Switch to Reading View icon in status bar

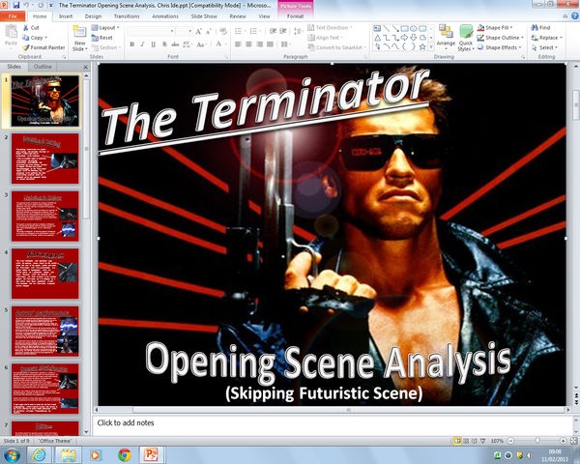(x=475, y=441)
